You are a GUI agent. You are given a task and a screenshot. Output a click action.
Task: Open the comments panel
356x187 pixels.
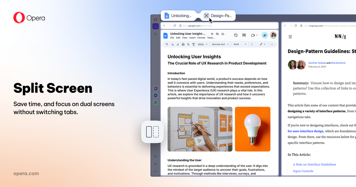(x=244, y=35)
